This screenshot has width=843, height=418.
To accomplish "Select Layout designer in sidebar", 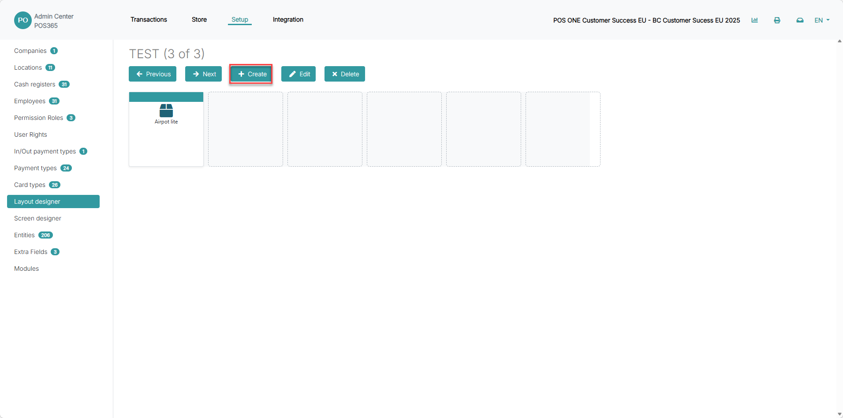I will 53,202.
